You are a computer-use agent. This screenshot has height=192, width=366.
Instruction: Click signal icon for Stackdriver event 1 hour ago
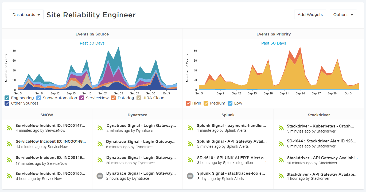tap(281, 176)
